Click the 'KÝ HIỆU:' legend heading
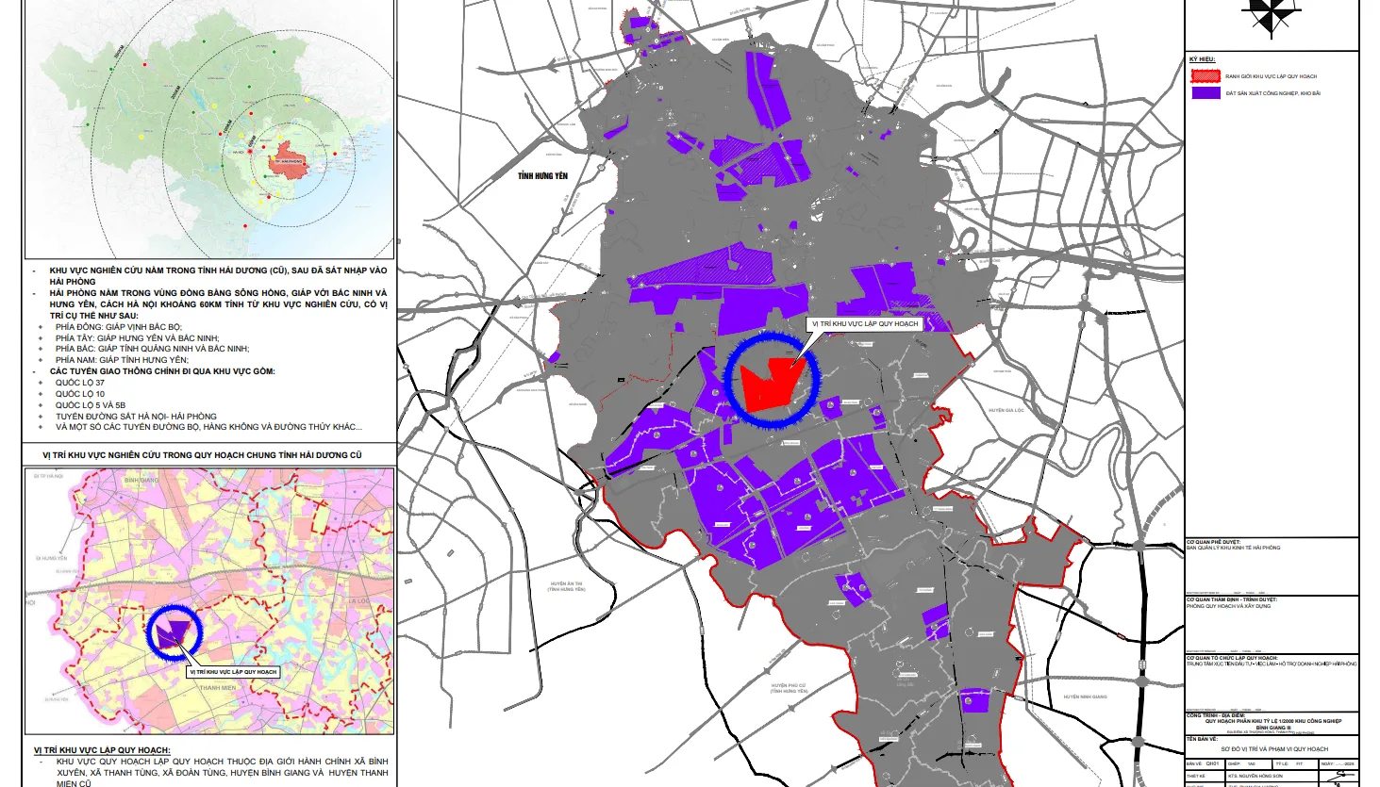The height and width of the screenshot is (787, 1380). [x=1202, y=60]
